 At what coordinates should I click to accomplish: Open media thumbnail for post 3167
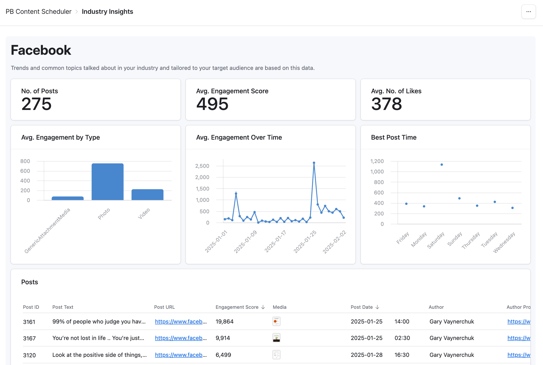coord(276,338)
